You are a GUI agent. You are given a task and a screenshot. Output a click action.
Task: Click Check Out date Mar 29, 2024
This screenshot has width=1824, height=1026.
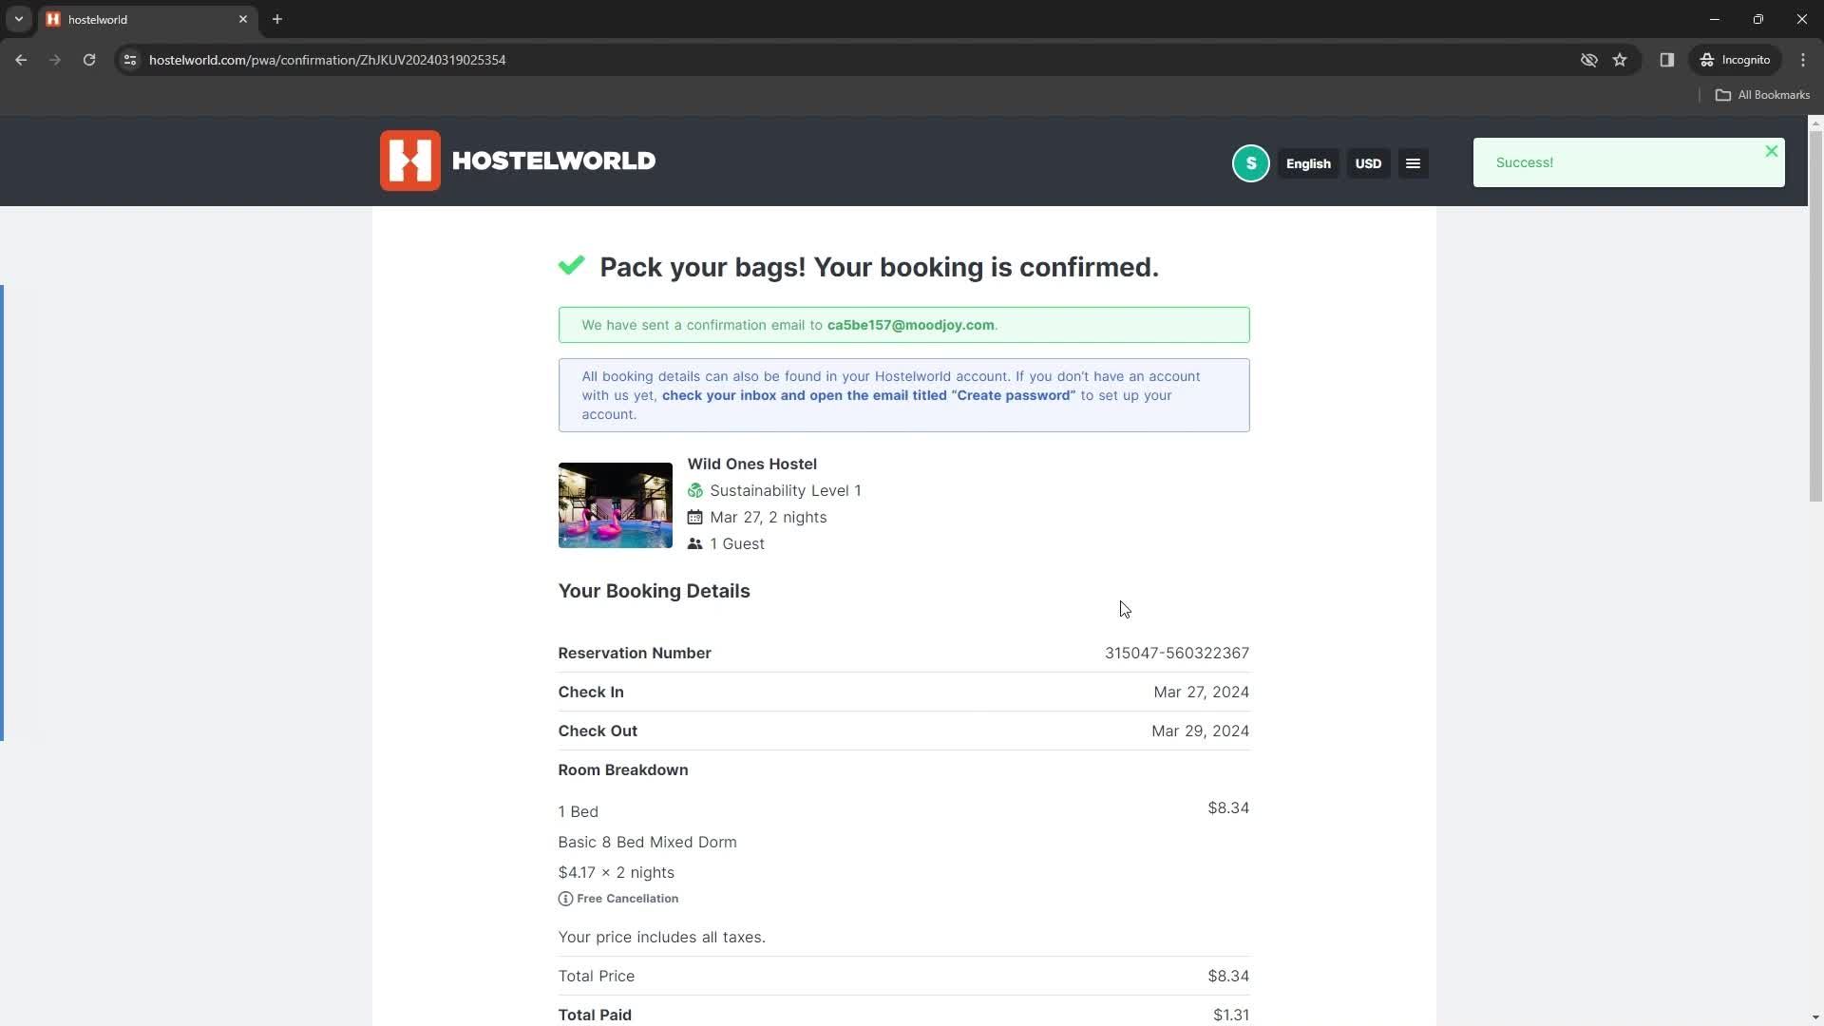coord(1201,731)
